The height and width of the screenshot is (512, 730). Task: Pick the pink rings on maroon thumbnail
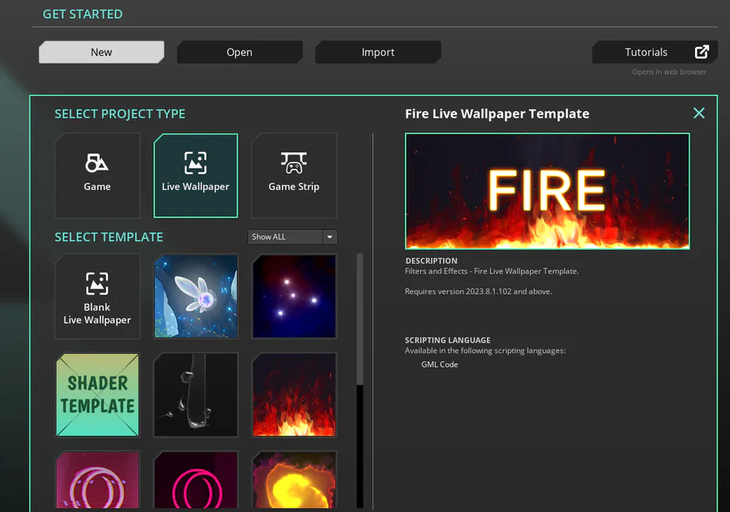[97, 480]
